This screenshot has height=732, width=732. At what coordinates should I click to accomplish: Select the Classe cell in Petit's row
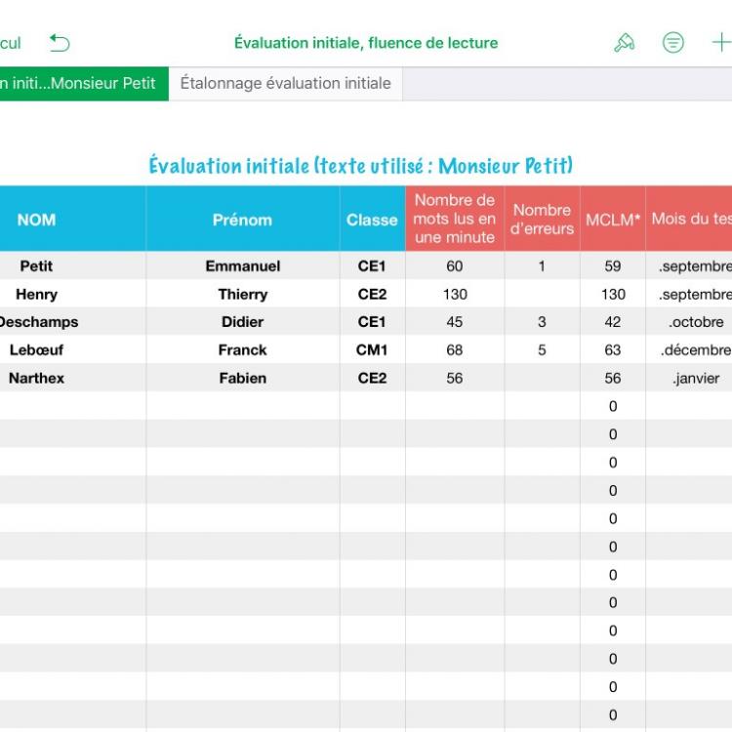(x=372, y=265)
